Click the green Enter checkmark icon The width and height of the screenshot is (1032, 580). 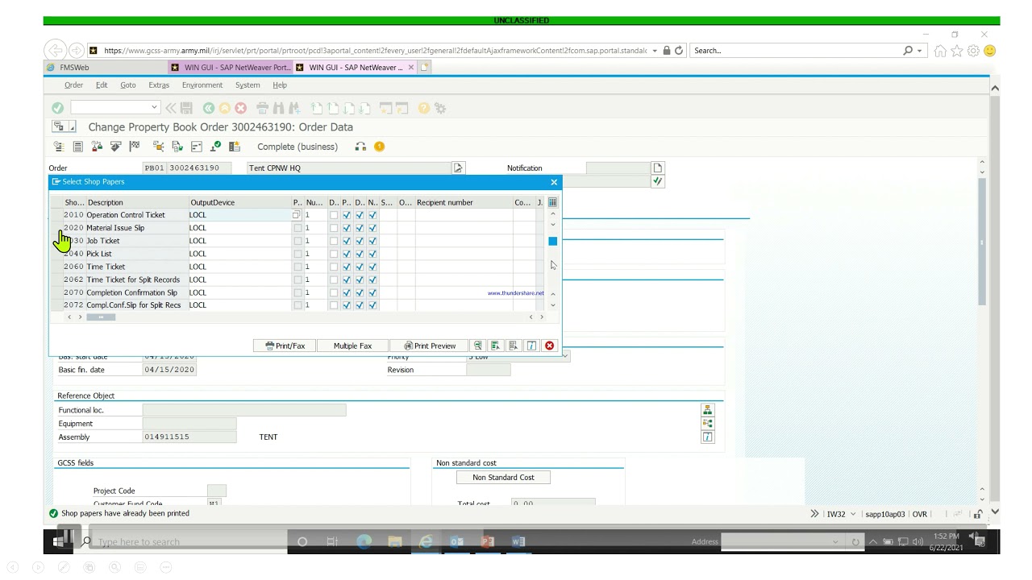pos(57,108)
